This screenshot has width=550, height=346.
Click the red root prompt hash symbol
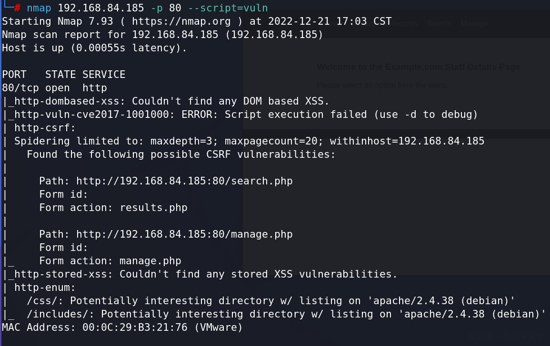click(17, 8)
